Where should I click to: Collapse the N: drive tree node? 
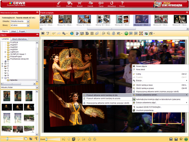point(2,78)
